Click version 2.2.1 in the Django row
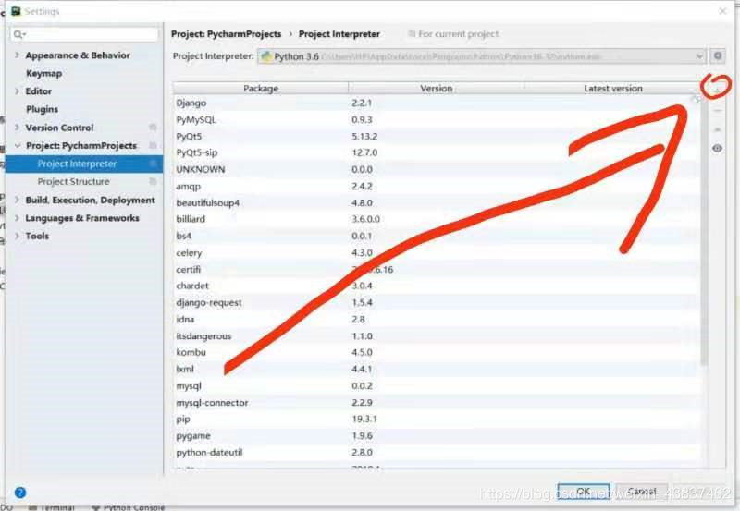This screenshot has width=740, height=511. coord(362,103)
